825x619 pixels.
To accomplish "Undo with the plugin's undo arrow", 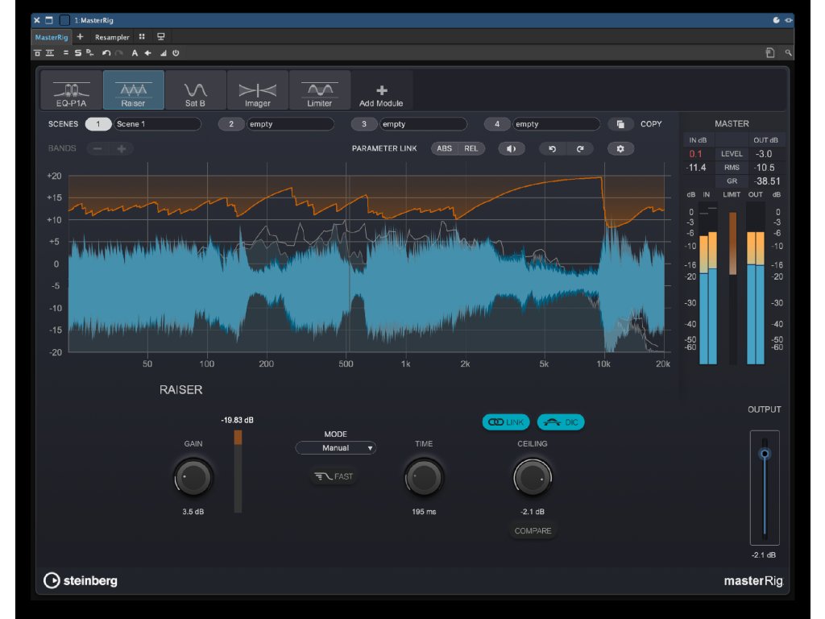I will (x=553, y=149).
